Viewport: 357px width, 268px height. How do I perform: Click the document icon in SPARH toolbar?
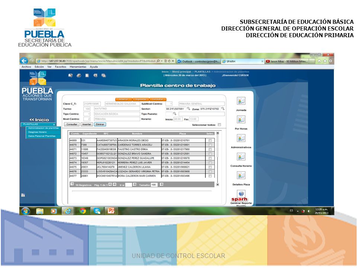coord(87,76)
